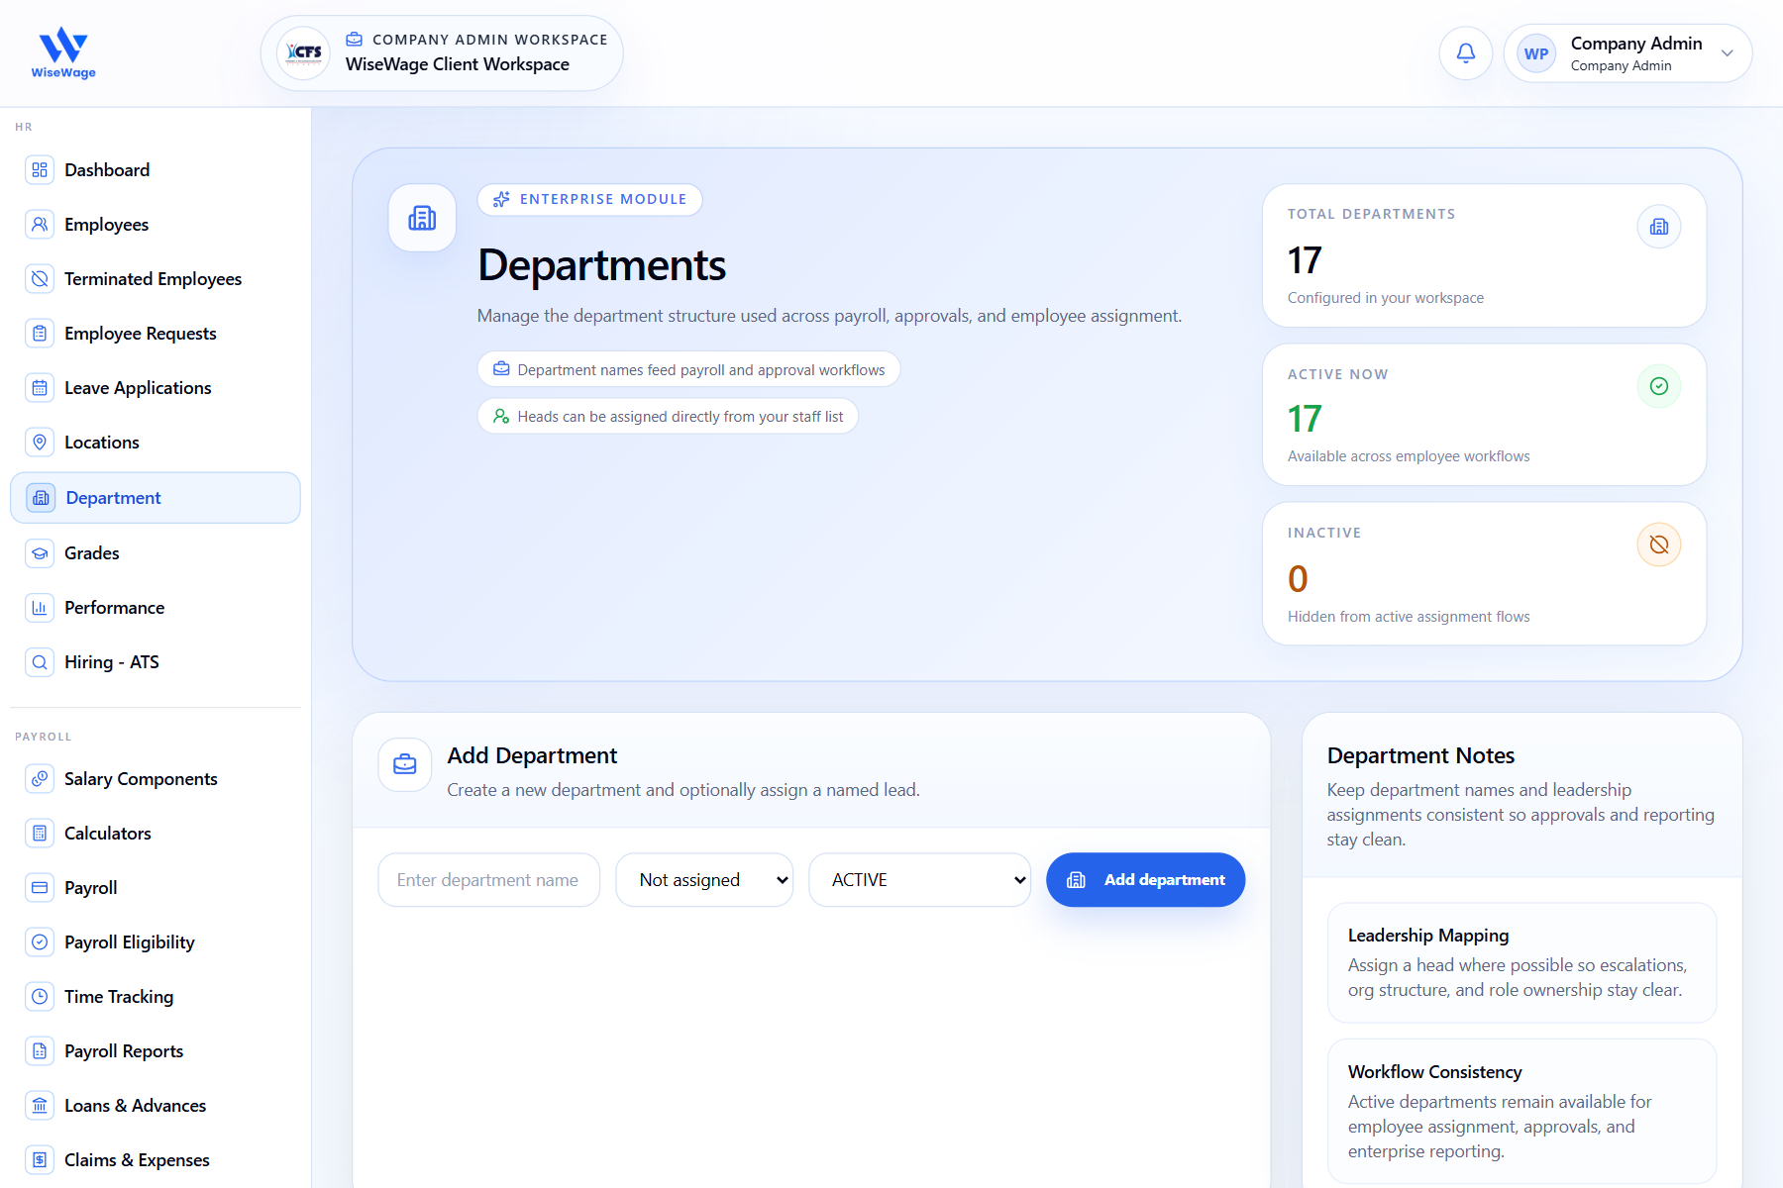Click the Active Now checkmark icon
Screen dimensions: 1783x1188
[x=1659, y=386]
